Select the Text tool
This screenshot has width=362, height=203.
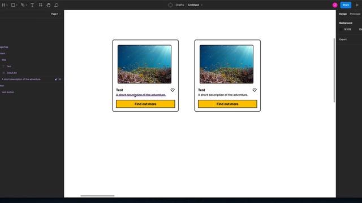32,5
